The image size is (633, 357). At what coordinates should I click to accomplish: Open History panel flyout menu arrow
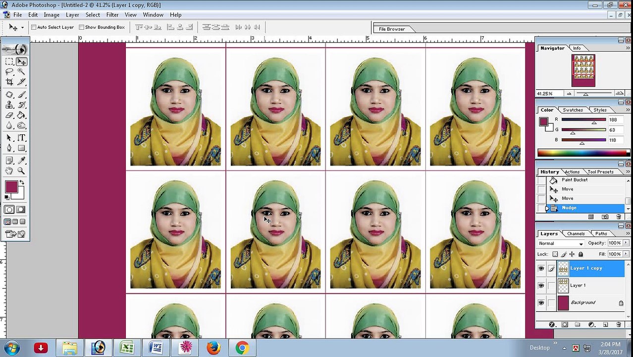(x=628, y=172)
